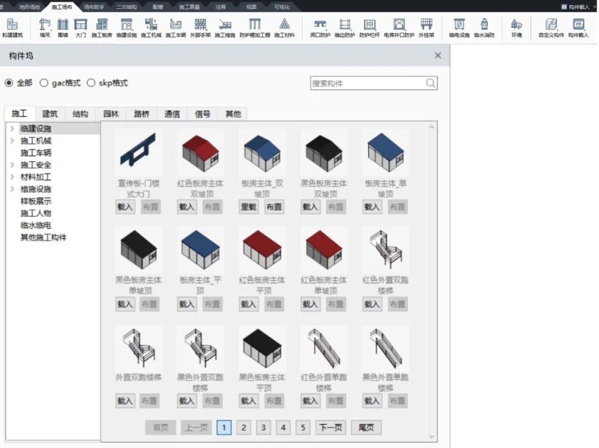The image size is (599, 448).
Task: Open the 临建设施 tool
Action: click(126, 28)
